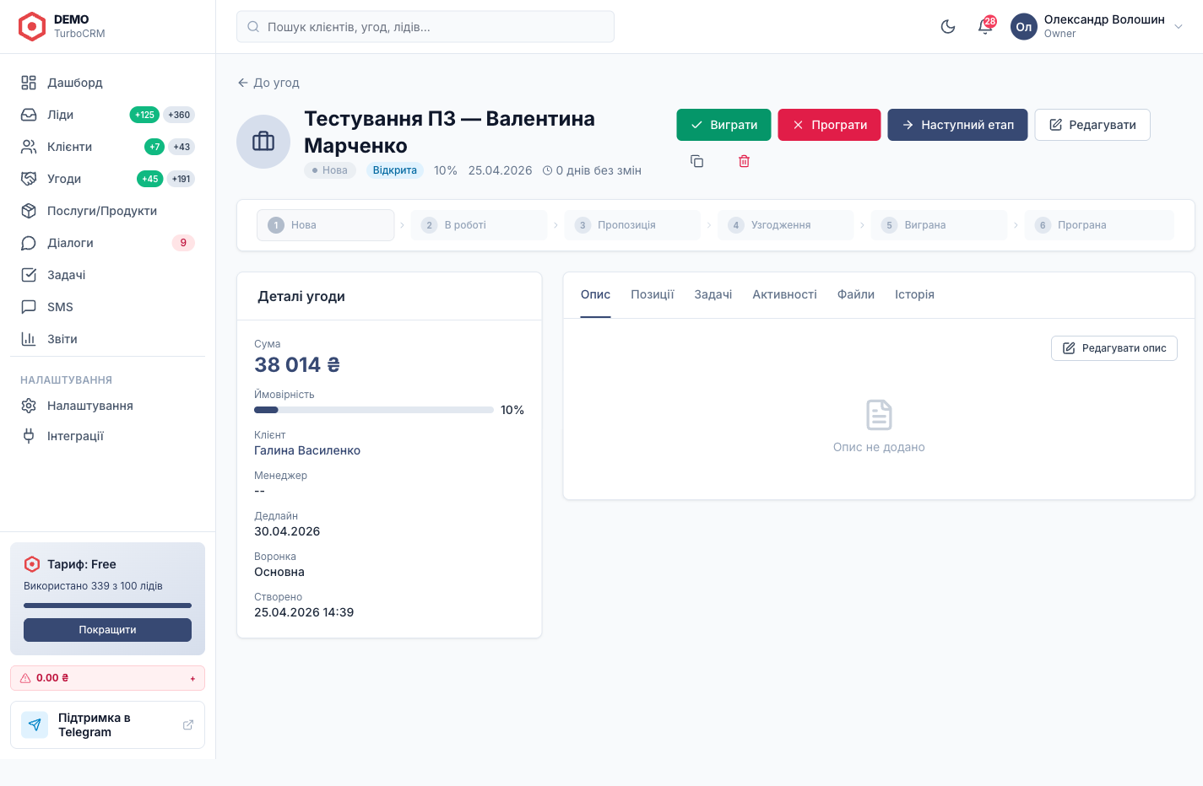The image size is (1203, 786).
Task: Delete the deal with red trash icon
Action: click(x=744, y=161)
